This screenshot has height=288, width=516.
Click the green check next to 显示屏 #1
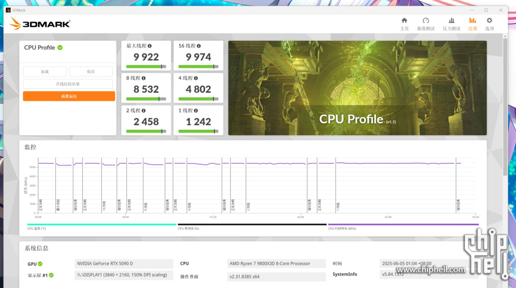[x=51, y=275]
